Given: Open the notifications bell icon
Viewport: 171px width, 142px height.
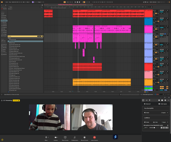Looking at the screenshot, I should pyautogui.click(x=159, y=100).
